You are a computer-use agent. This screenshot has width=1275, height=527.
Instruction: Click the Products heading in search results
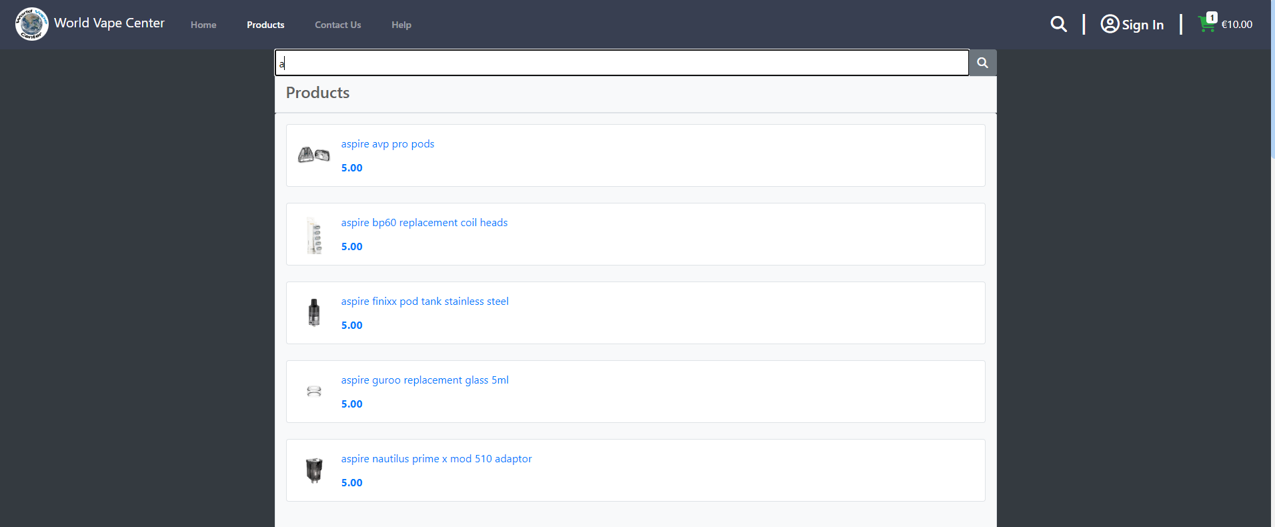[317, 93]
